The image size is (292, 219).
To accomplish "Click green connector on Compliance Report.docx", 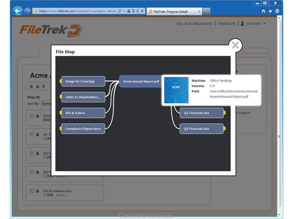I will [x=60, y=128].
